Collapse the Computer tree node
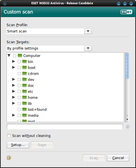 (9, 56)
